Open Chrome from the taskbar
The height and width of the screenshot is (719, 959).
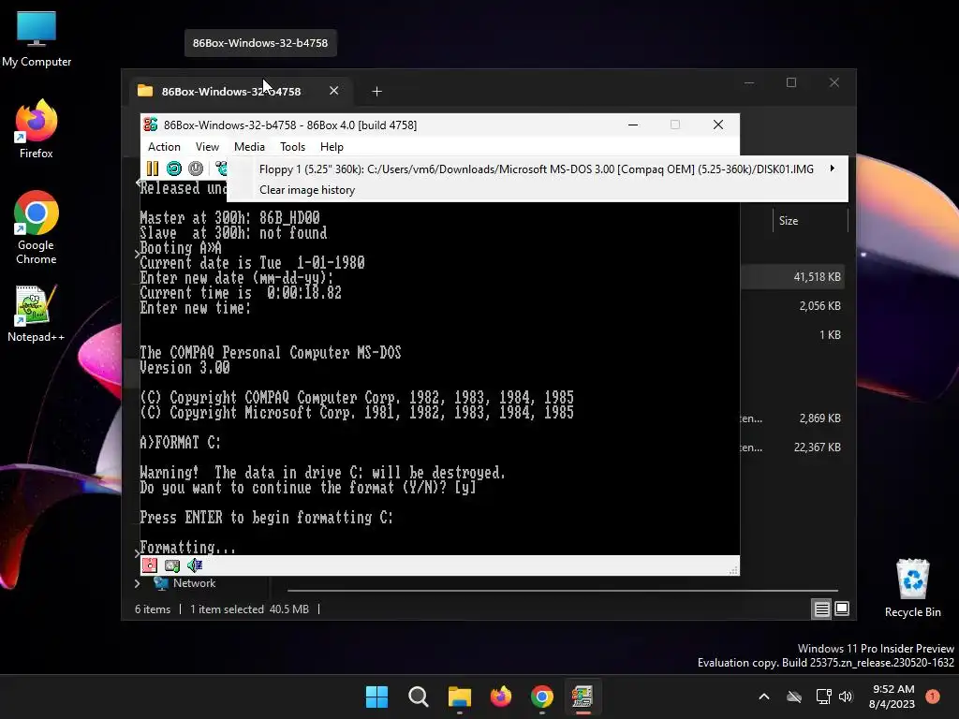[x=542, y=697]
